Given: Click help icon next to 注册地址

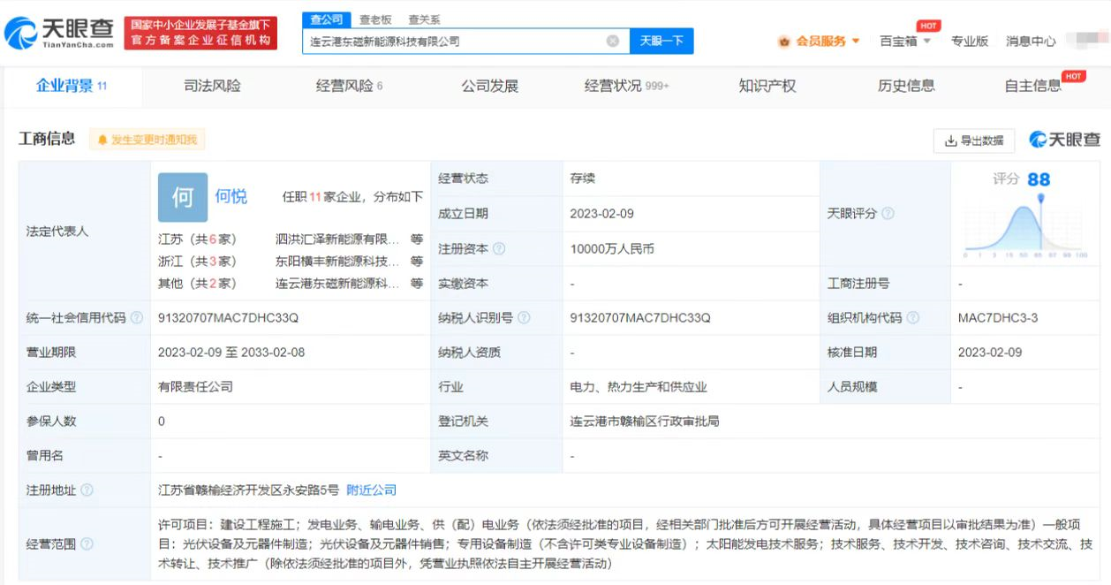Looking at the screenshot, I should pyautogui.click(x=87, y=490).
